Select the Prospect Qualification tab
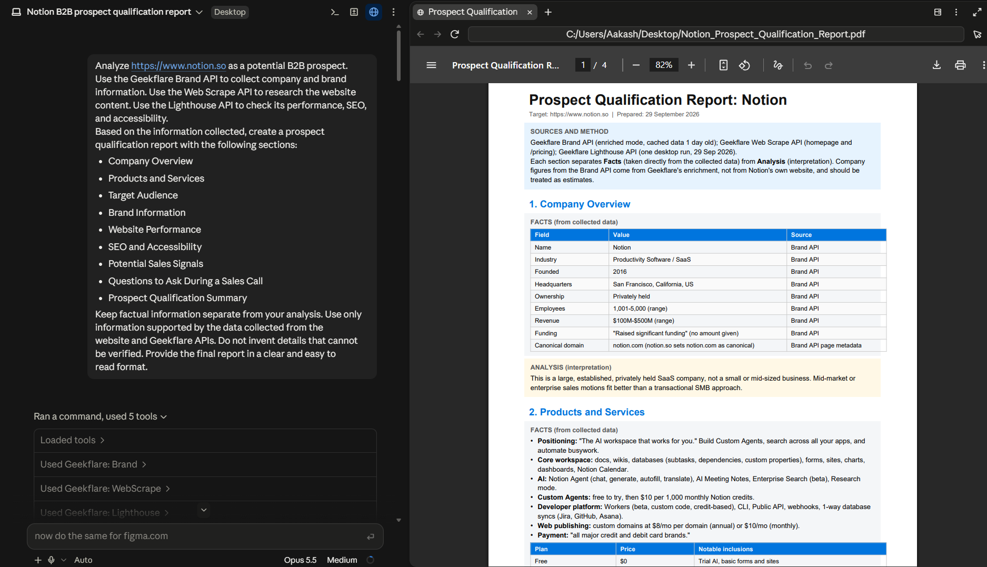Screen dimensions: 987x567 point(472,12)
